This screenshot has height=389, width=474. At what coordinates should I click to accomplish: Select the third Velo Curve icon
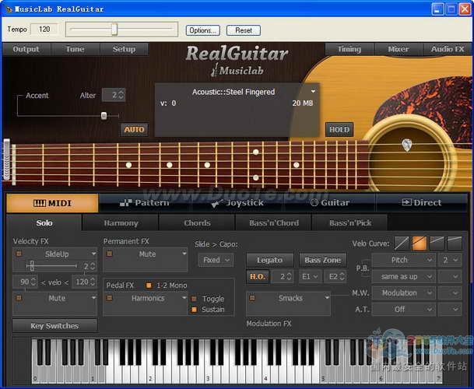pos(437,244)
